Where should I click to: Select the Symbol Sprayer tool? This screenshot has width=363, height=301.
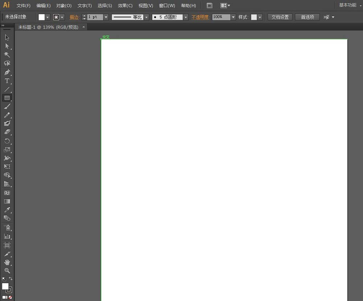coord(7,228)
